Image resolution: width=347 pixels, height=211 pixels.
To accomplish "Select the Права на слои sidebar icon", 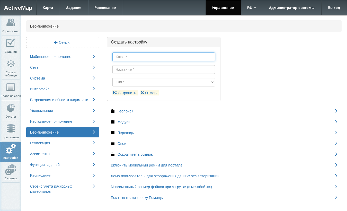I will (11, 87).
